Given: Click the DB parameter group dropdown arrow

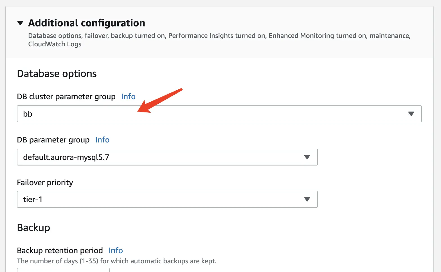Looking at the screenshot, I should pyautogui.click(x=307, y=157).
